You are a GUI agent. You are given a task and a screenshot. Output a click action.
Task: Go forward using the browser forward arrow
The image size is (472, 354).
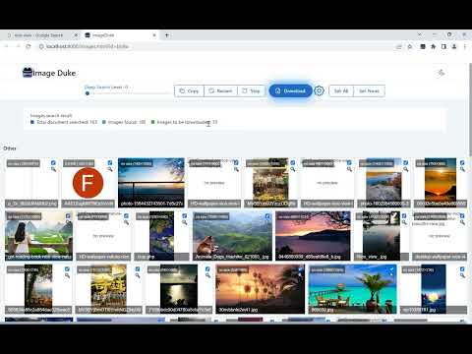(18, 46)
